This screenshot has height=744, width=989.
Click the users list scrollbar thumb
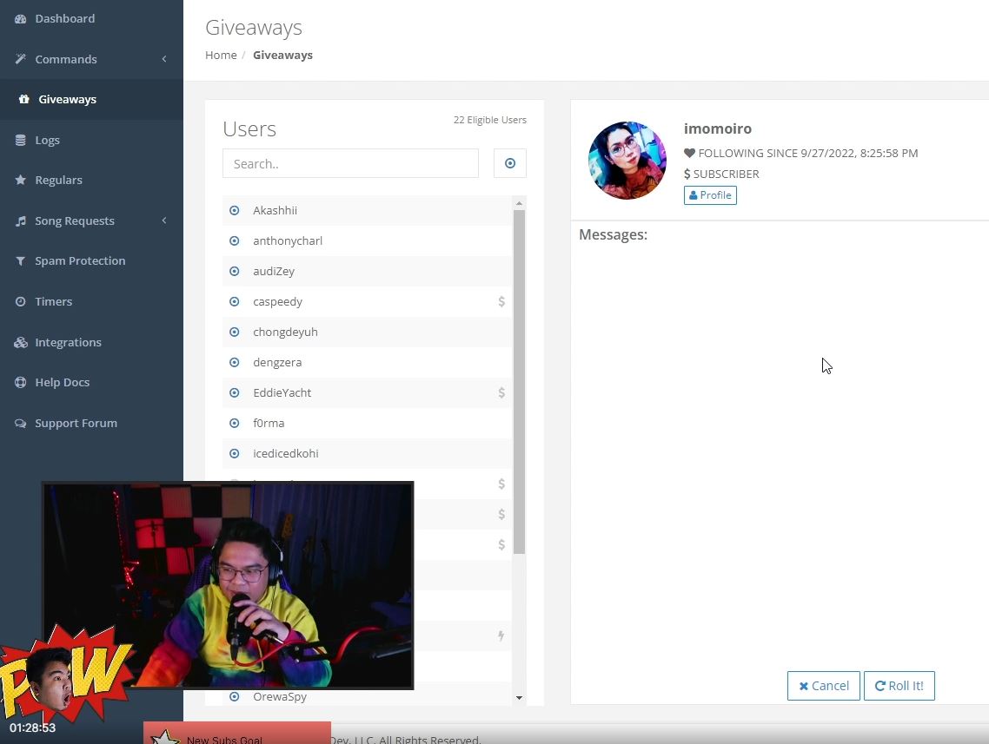(x=519, y=382)
